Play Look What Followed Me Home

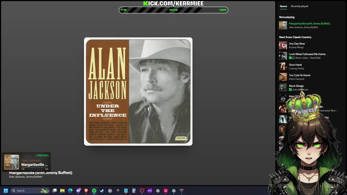point(307,54)
